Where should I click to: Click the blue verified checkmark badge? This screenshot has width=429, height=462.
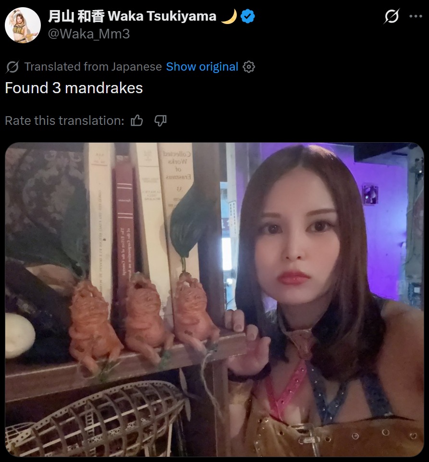(x=247, y=16)
